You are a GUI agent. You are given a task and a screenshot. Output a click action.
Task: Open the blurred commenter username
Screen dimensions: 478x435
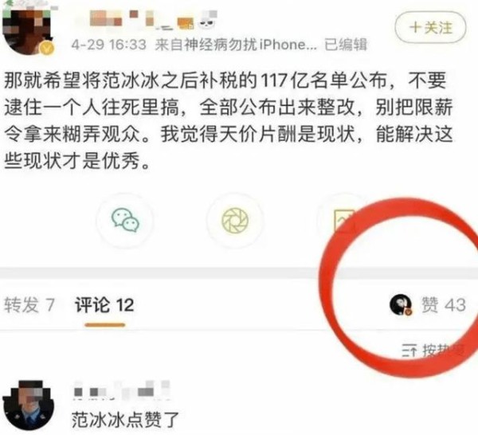point(122,390)
